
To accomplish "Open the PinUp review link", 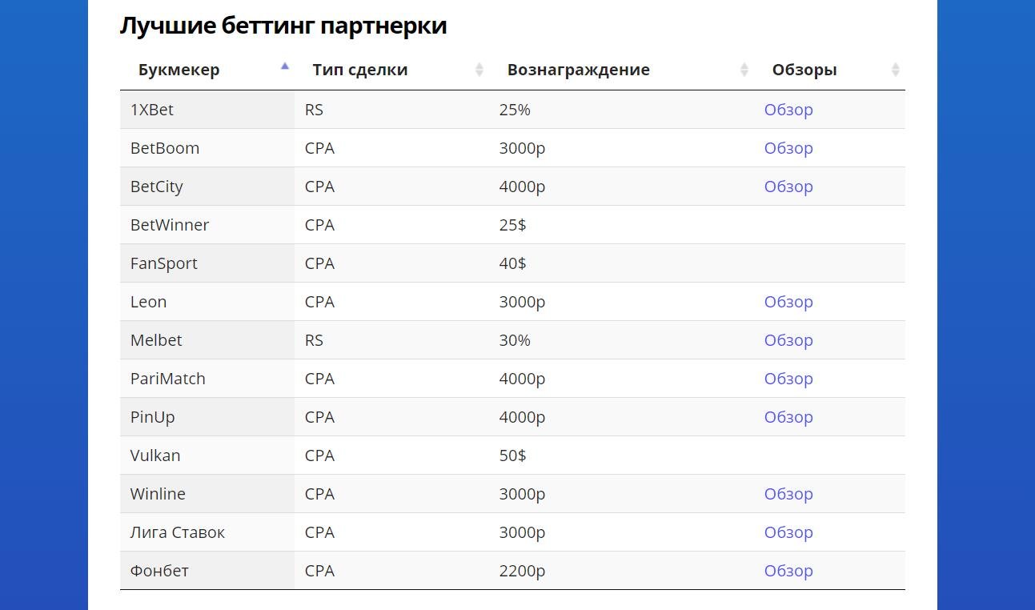I will click(x=788, y=416).
